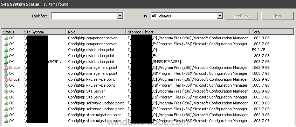Sort by the Storage Object column header
This screenshot has width=296, height=127.
[188, 32]
